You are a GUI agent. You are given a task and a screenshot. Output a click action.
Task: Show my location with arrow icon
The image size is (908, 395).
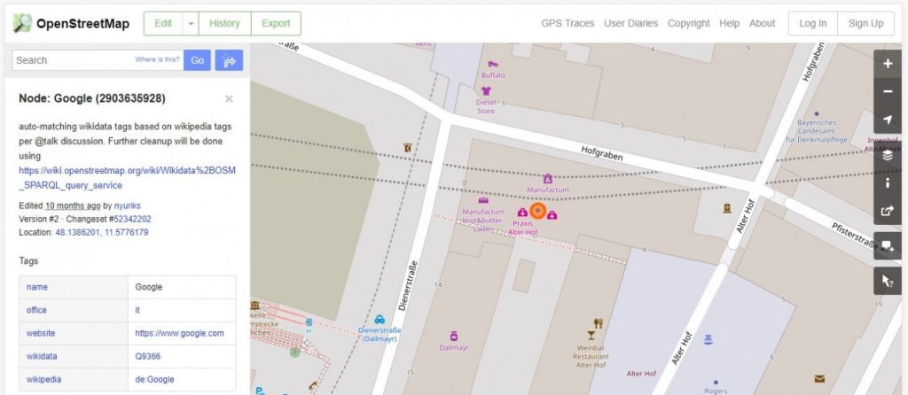pyautogui.click(x=887, y=120)
